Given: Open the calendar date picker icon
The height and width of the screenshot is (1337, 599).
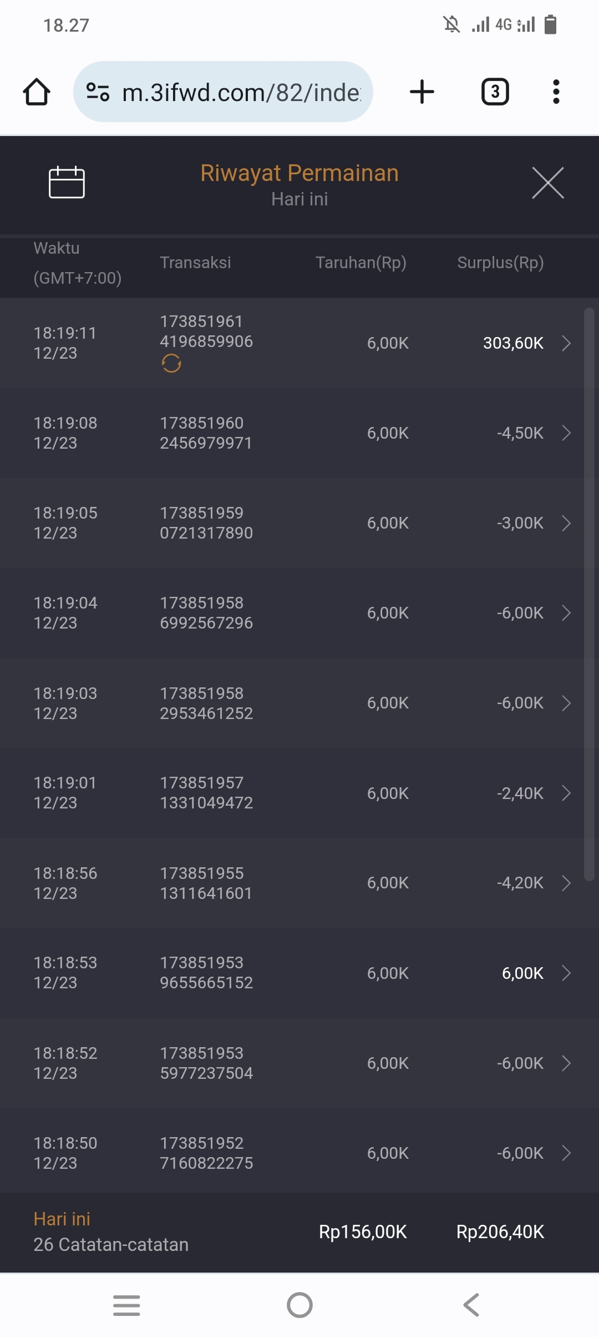Looking at the screenshot, I should [67, 182].
